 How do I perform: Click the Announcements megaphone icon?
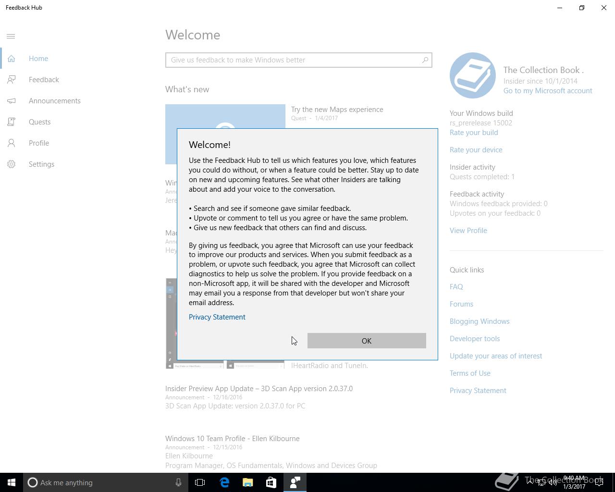tap(11, 101)
